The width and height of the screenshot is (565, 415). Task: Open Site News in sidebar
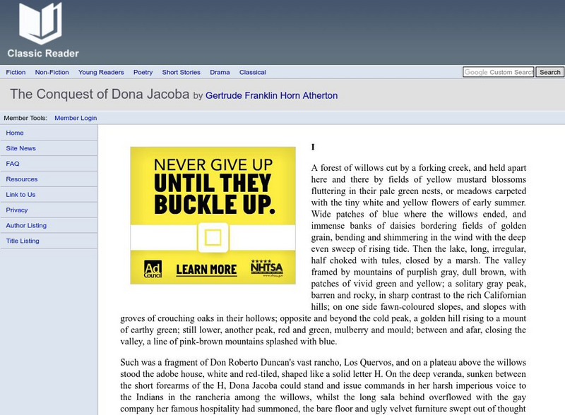coord(21,148)
